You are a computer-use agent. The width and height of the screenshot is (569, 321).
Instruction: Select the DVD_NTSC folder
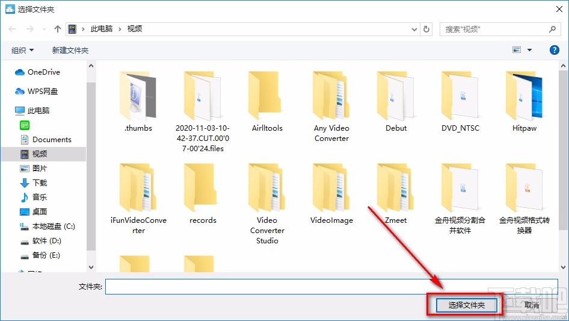(460, 102)
